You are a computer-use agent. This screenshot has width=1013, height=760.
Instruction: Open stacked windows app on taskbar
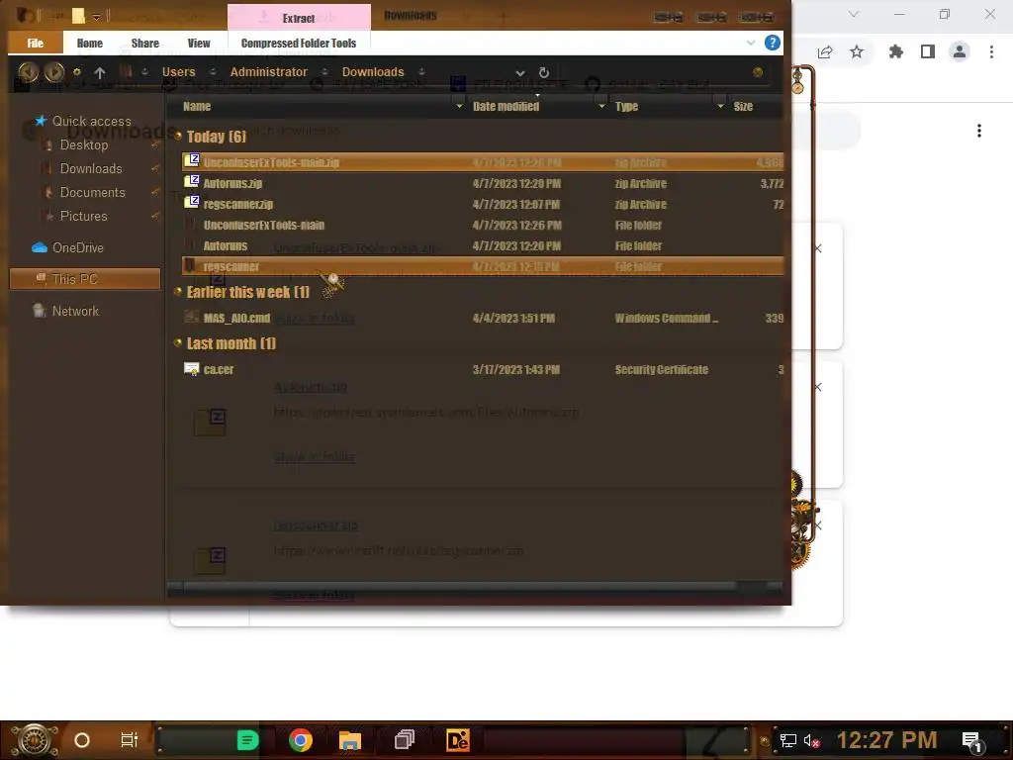(x=405, y=740)
